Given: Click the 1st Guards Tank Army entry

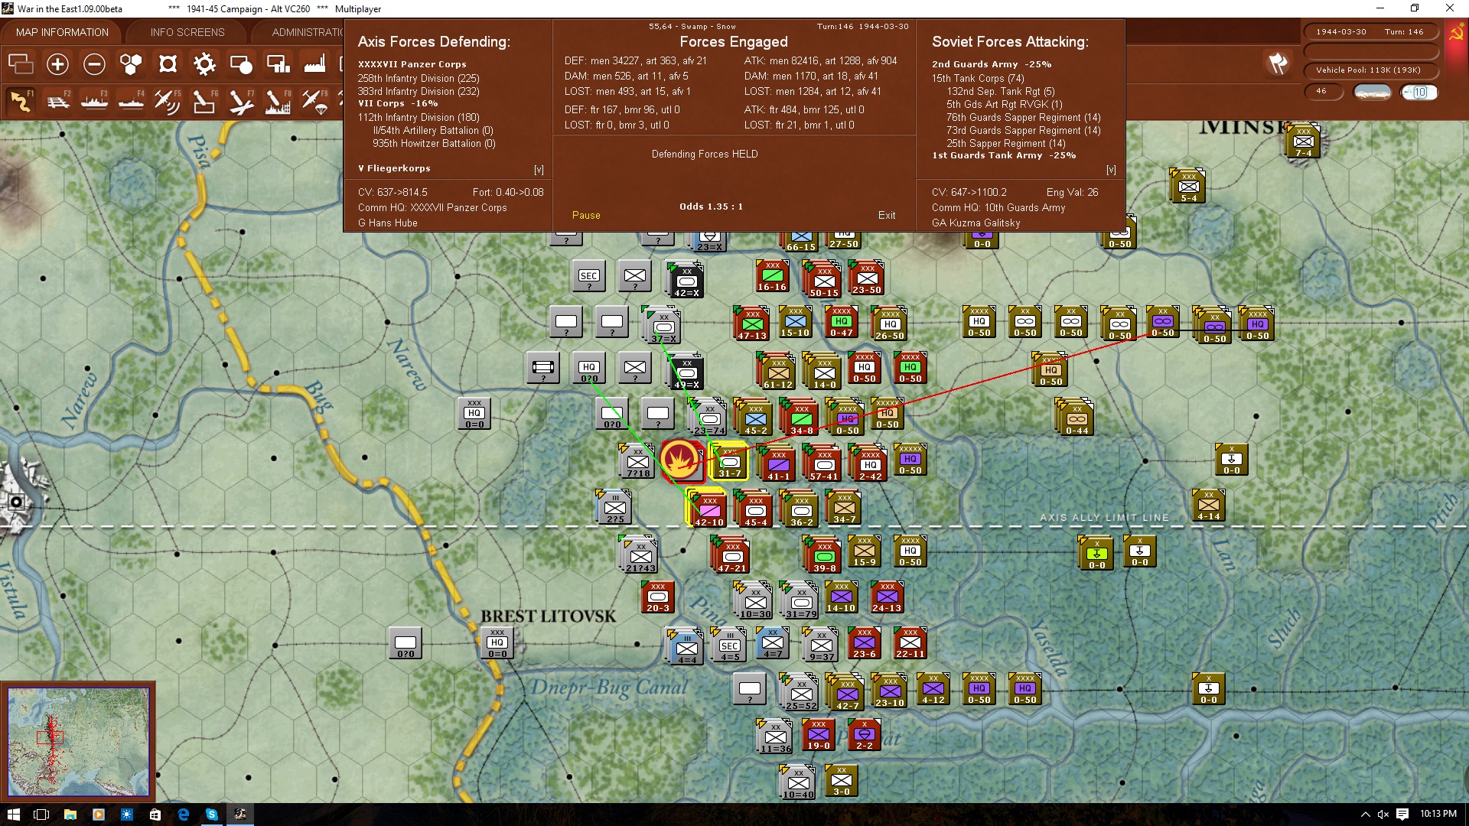Looking at the screenshot, I should pyautogui.click(x=1004, y=155).
